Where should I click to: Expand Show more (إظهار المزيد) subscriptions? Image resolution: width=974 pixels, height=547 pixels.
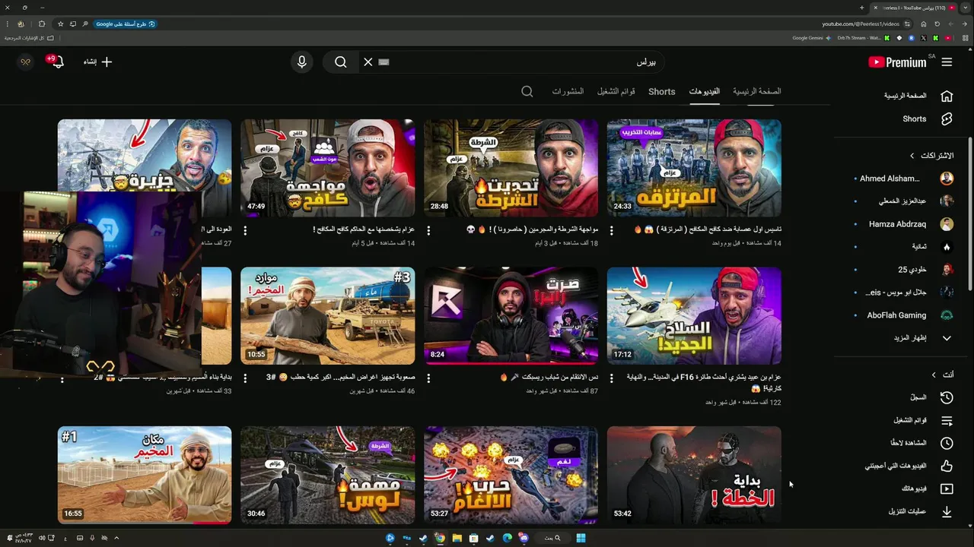[x=922, y=338]
